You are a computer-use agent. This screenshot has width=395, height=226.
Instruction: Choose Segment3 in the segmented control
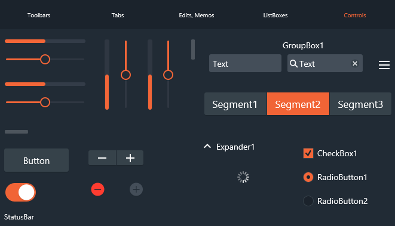coord(360,104)
